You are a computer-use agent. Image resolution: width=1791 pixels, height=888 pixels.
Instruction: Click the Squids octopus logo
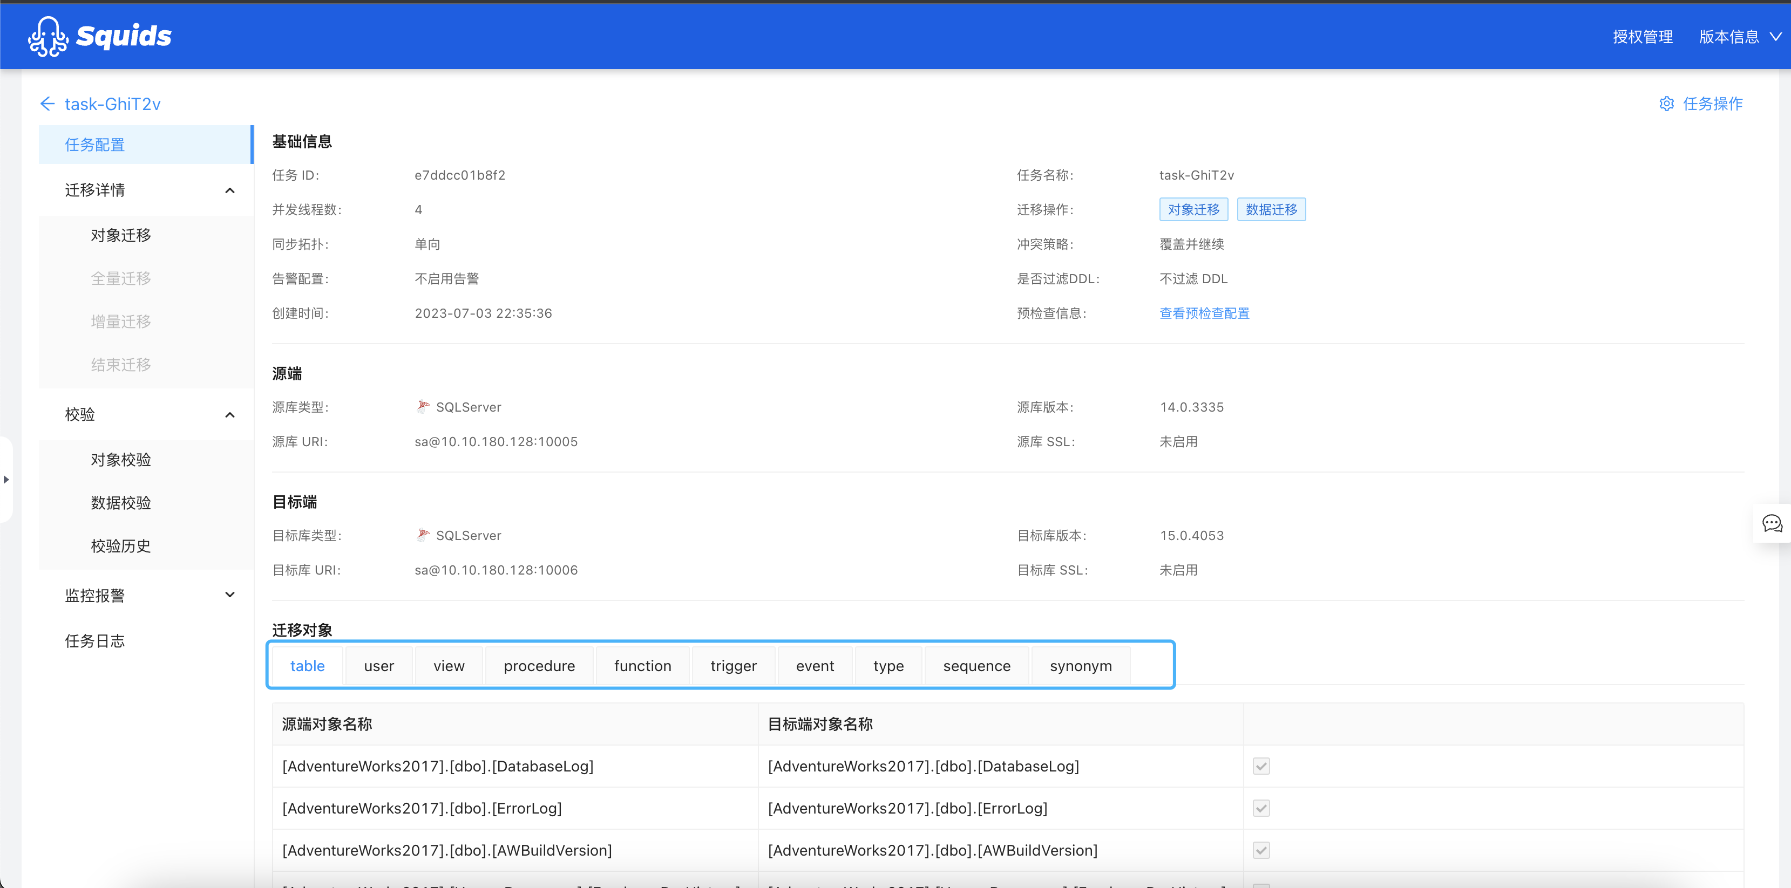pos(48,36)
